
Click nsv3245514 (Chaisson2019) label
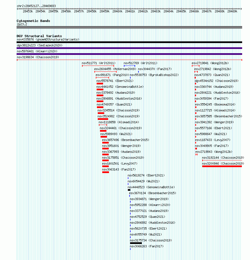tap(119, 110)
